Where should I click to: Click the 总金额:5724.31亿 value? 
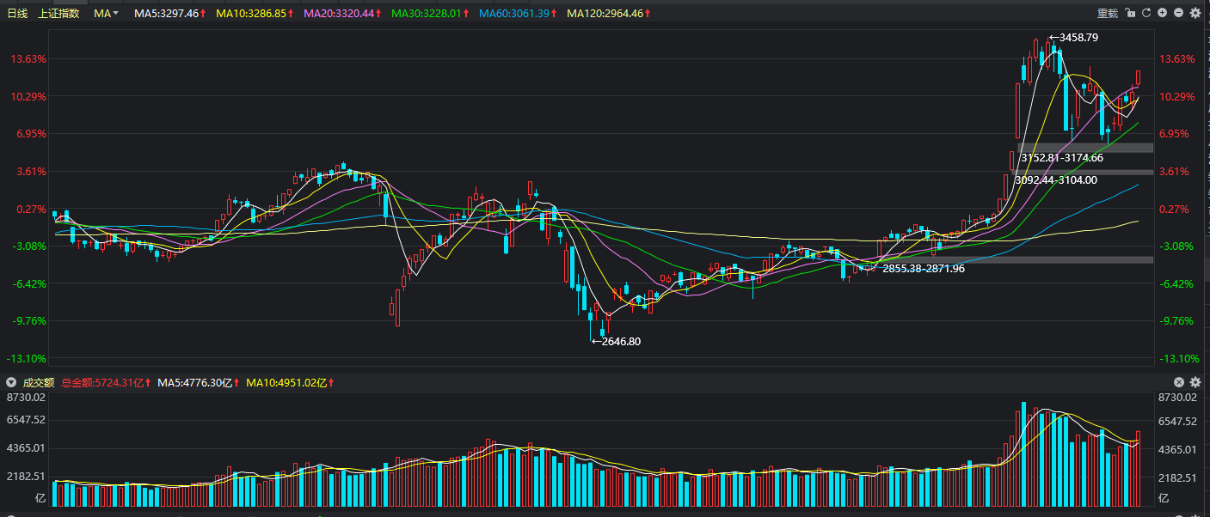107,383
